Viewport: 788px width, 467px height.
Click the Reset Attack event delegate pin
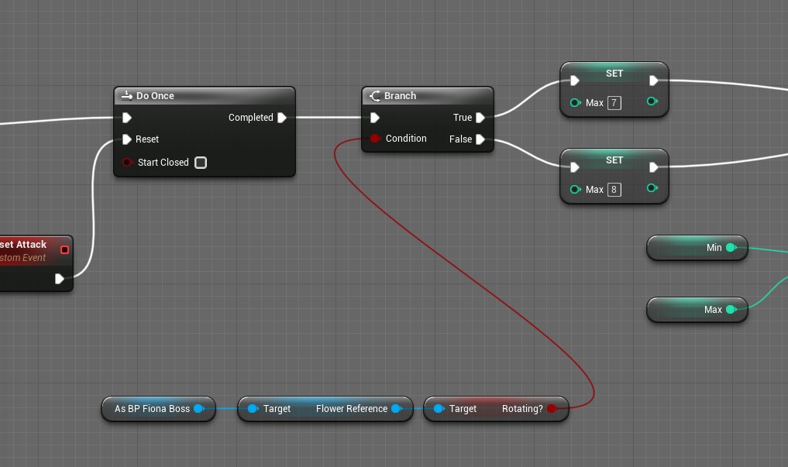64,249
